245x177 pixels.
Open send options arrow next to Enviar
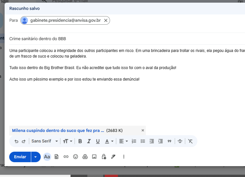click(35, 157)
